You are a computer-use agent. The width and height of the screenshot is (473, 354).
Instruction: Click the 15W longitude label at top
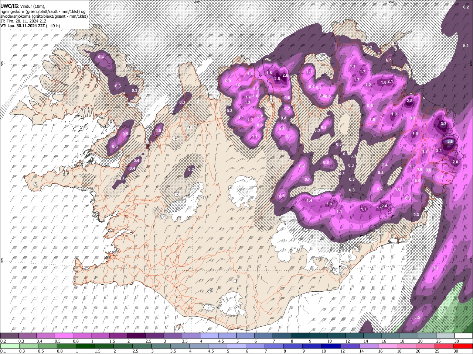(391, 2)
